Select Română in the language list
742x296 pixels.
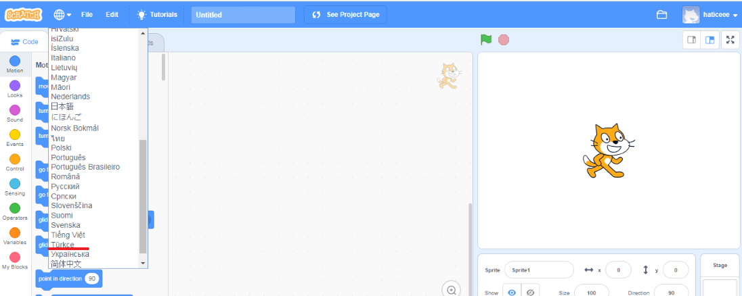[x=65, y=176]
